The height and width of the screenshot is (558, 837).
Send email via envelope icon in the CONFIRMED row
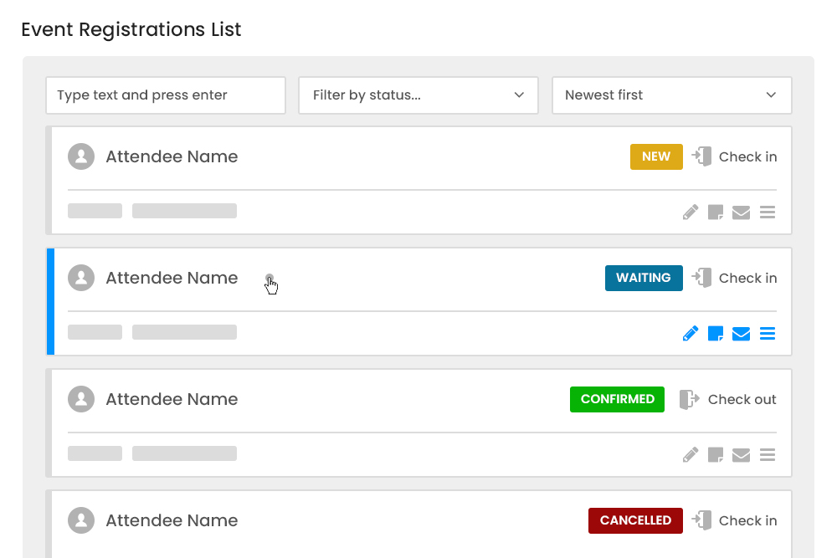click(x=741, y=455)
